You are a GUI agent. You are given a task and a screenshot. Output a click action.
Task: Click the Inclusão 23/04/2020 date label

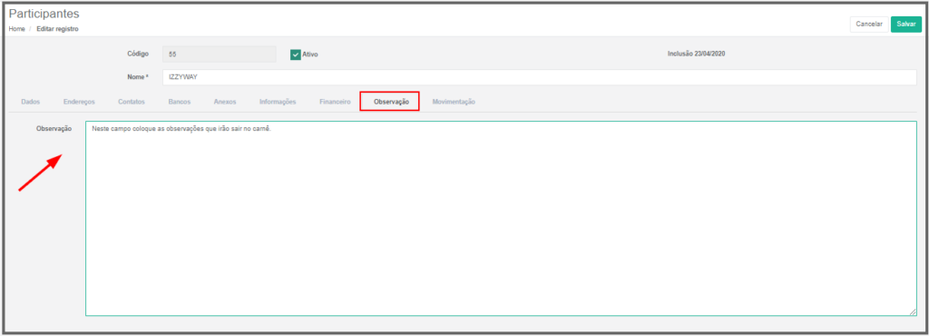coord(697,54)
